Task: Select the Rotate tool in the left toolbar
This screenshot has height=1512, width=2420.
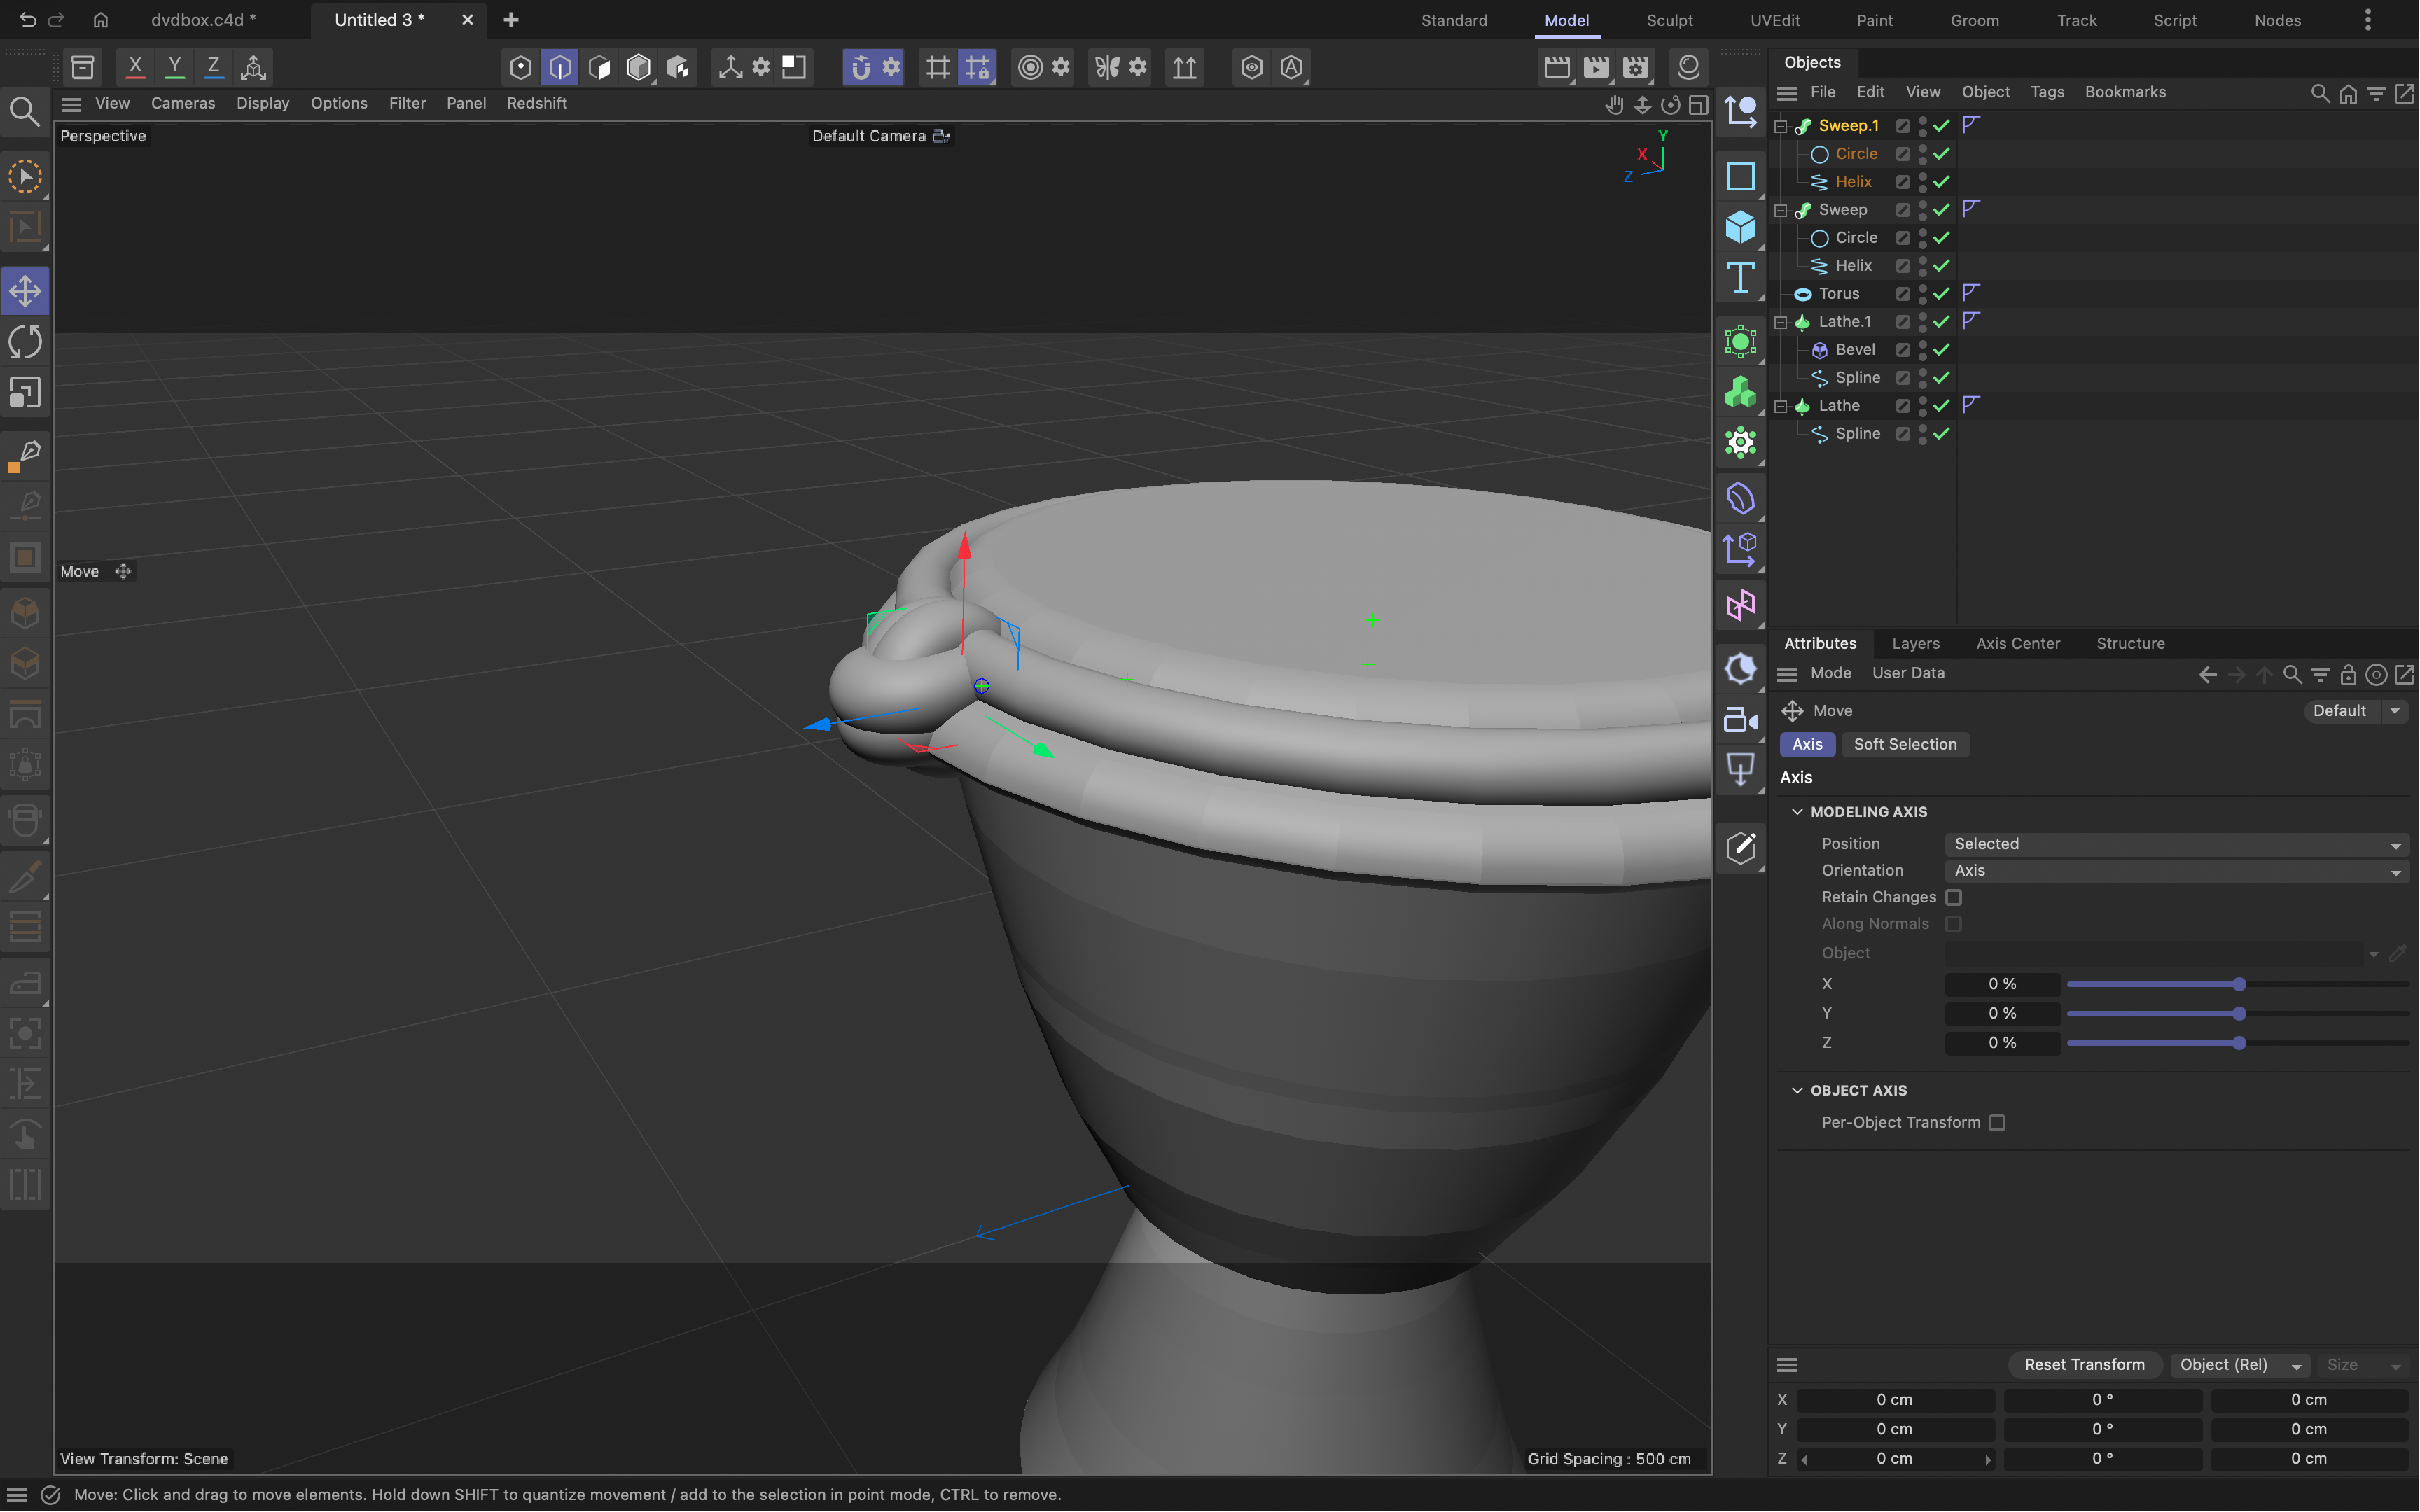Action: pos(24,341)
